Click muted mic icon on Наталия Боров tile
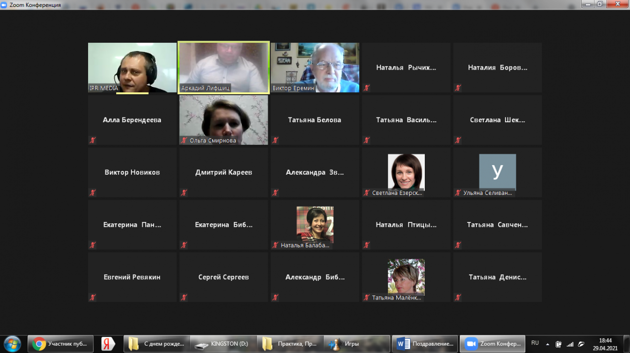Viewport: 630px width, 353px height. coord(458,88)
